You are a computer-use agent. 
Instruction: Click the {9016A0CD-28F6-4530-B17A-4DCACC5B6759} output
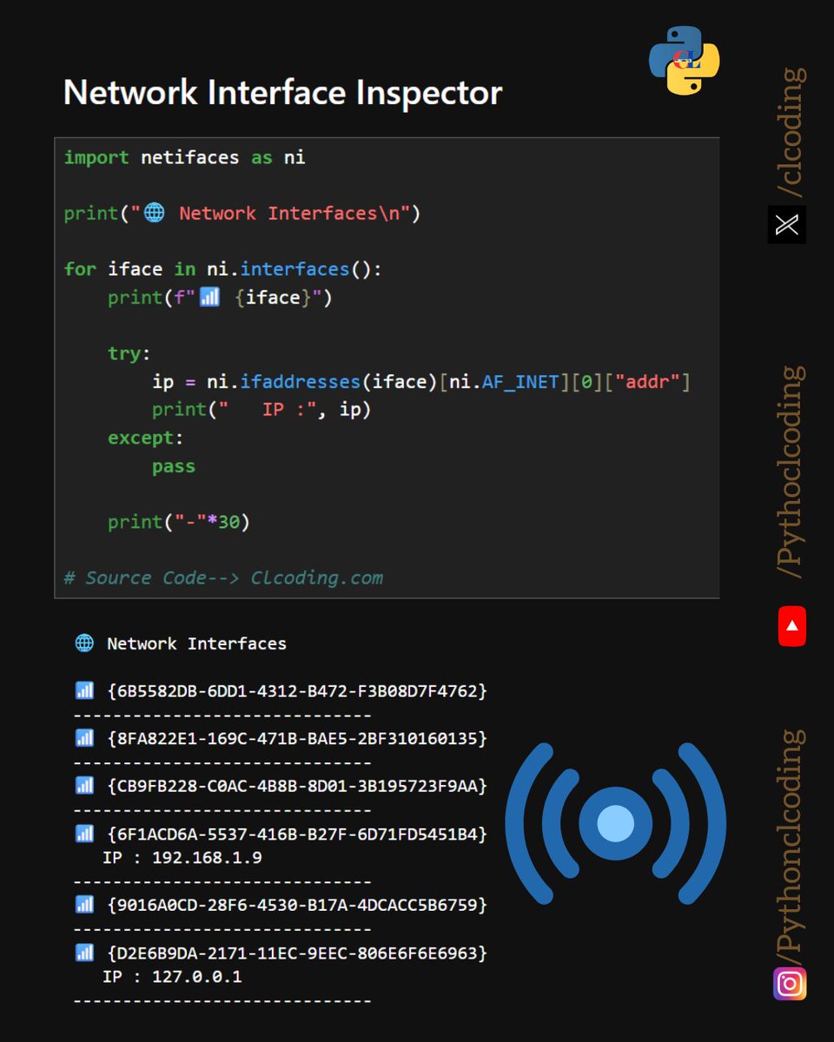click(x=297, y=905)
